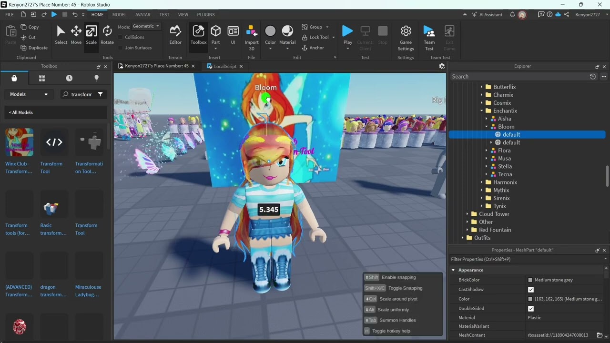Open Game Settings
The height and width of the screenshot is (343, 610).
[406, 37]
